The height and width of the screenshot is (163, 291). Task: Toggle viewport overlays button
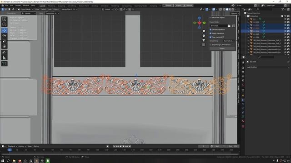[214, 9]
